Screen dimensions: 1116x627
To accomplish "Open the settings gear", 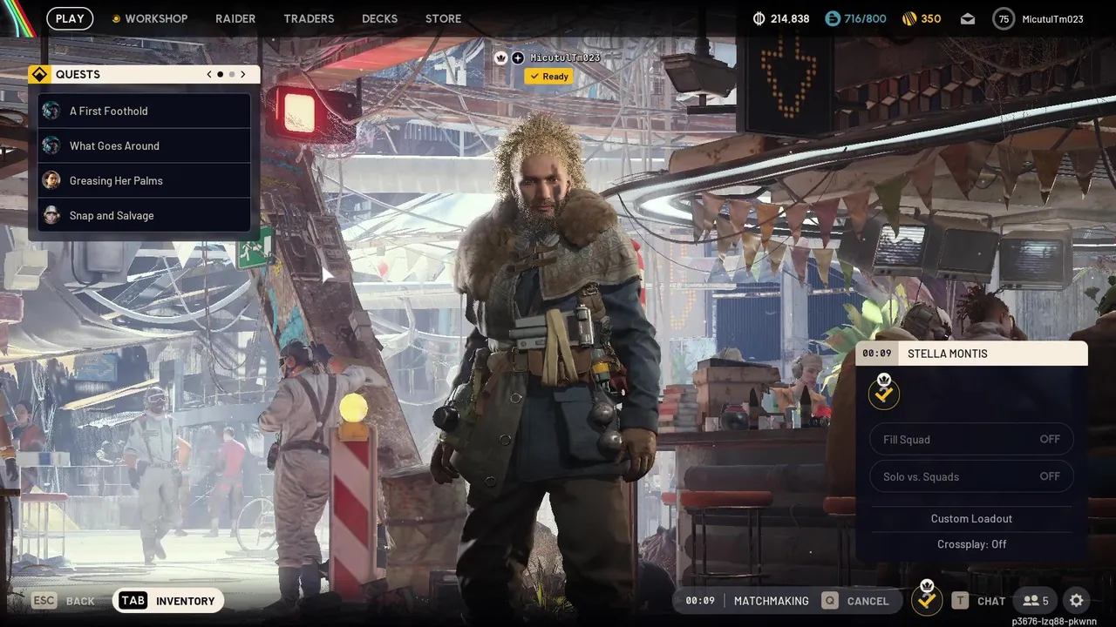I will pyautogui.click(x=1077, y=601).
